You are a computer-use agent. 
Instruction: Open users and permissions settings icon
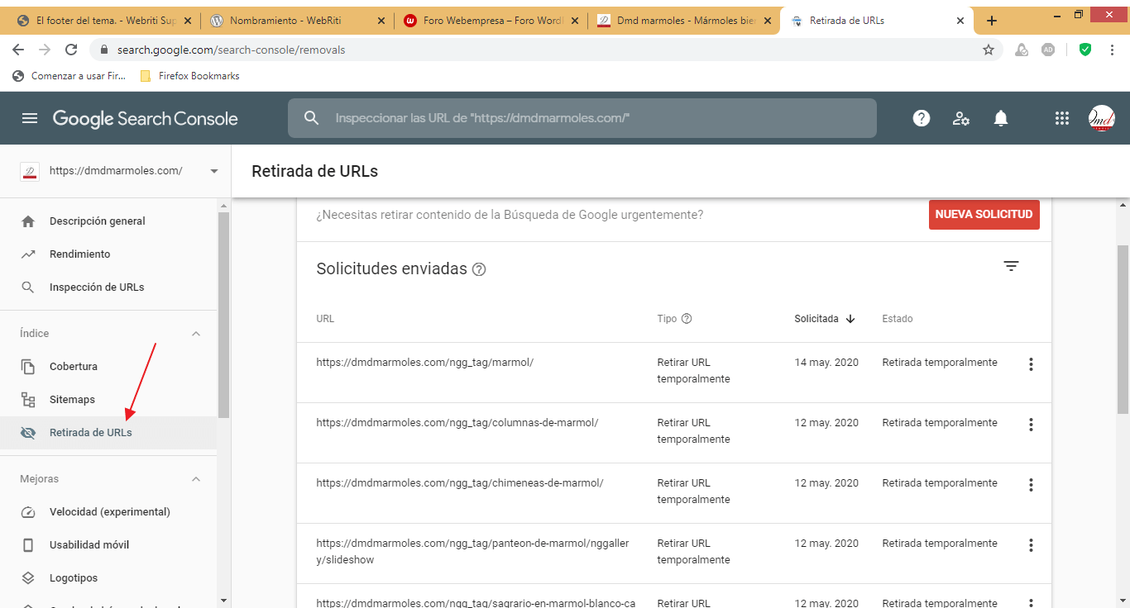(961, 118)
